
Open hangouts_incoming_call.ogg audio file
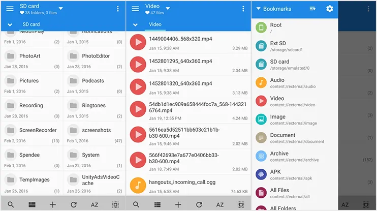click(188, 186)
